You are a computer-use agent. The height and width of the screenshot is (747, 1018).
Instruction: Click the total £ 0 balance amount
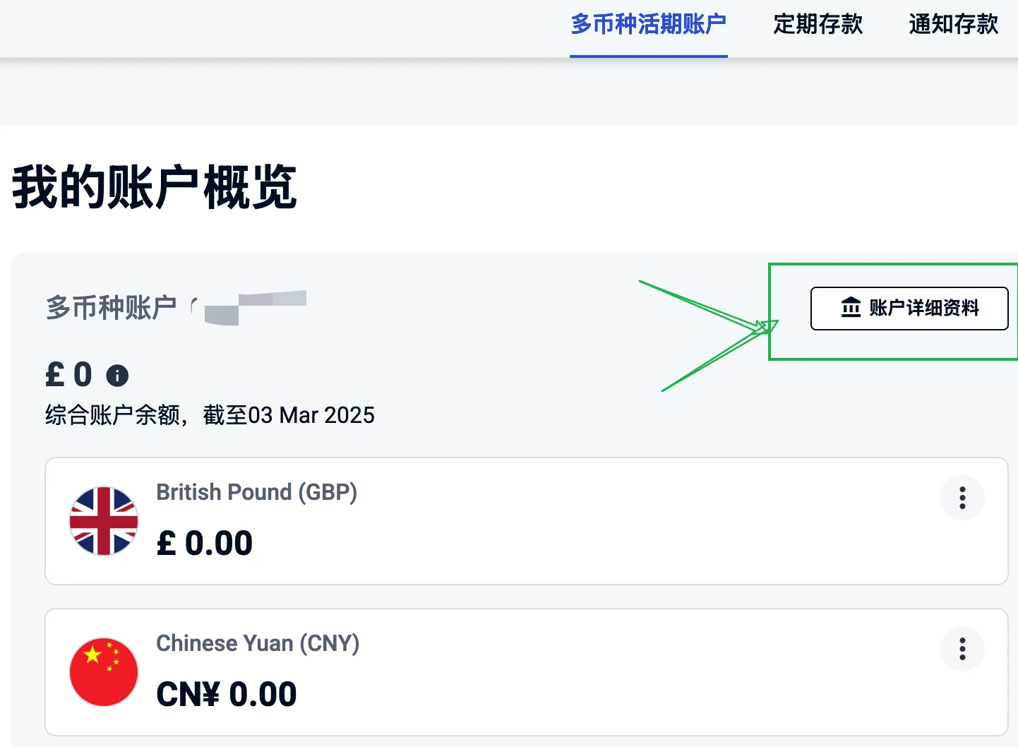click(69, 375)
